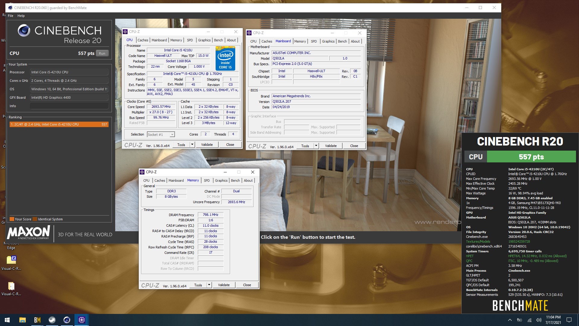Screen dimensions: 579x326
Task: Switch to Caches tab in CPU window
Action: click(143, 40)
